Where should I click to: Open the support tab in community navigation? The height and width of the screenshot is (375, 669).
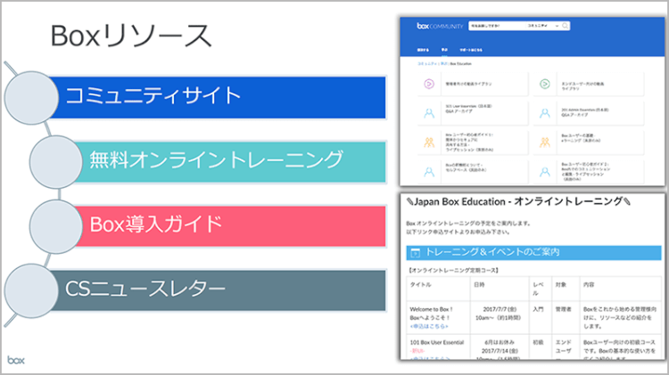(472, 50)
